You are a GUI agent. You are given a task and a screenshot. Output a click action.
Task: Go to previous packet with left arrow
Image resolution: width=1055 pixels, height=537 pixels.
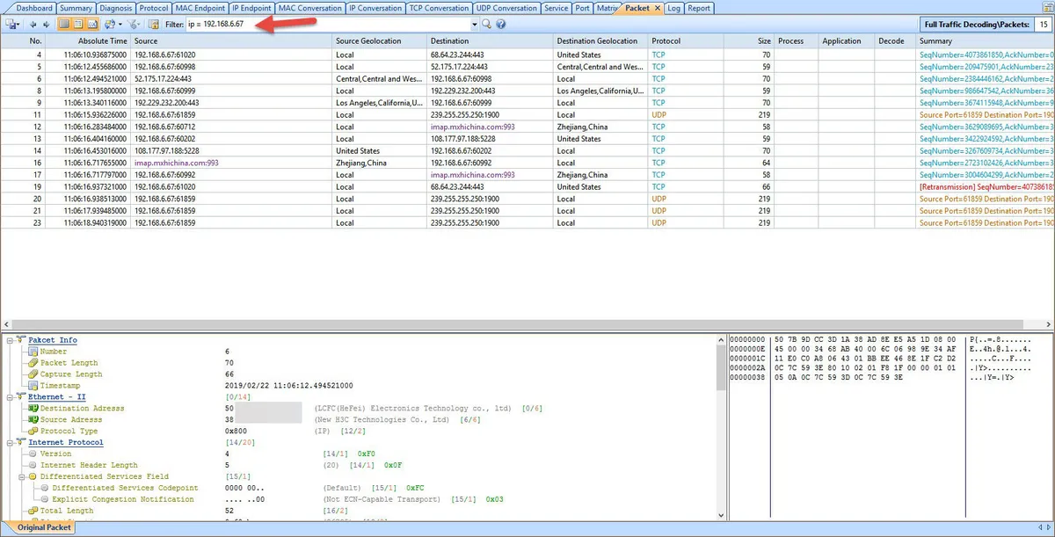[33, 25]
